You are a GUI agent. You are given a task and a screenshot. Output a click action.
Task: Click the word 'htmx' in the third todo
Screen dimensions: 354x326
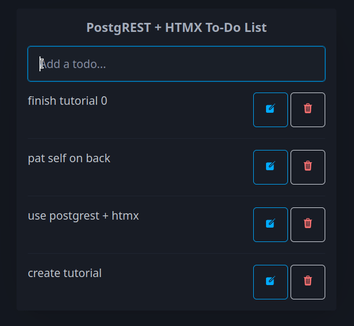[x=125, y=215]
